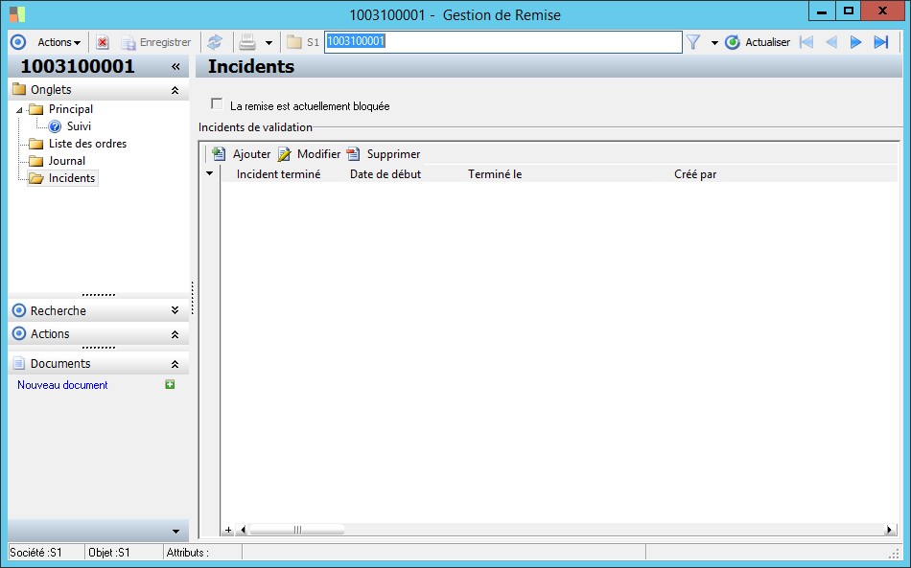Screen dimensions: 911x568
Task: Click Ajouter to add an incident
Action: click(241, 154)
